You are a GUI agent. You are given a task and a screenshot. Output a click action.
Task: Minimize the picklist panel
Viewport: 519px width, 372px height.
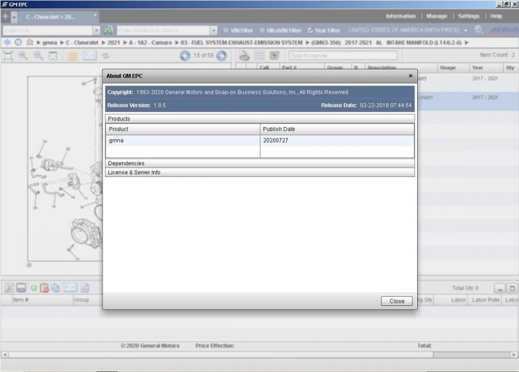(x=500, y=288)
